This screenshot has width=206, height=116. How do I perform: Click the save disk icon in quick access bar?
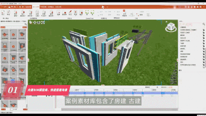pos(12,7)
